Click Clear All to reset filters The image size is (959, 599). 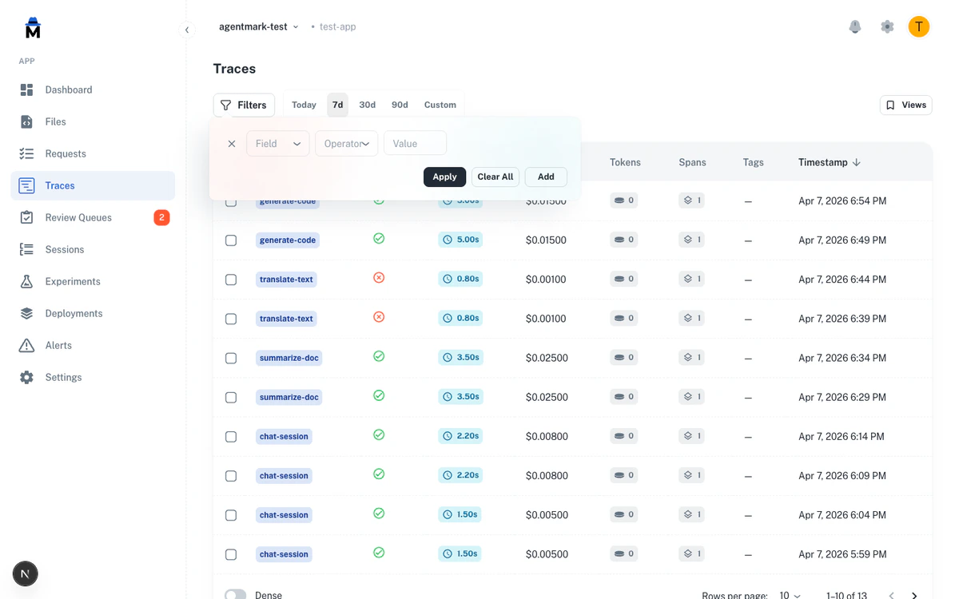click(495, 177)
